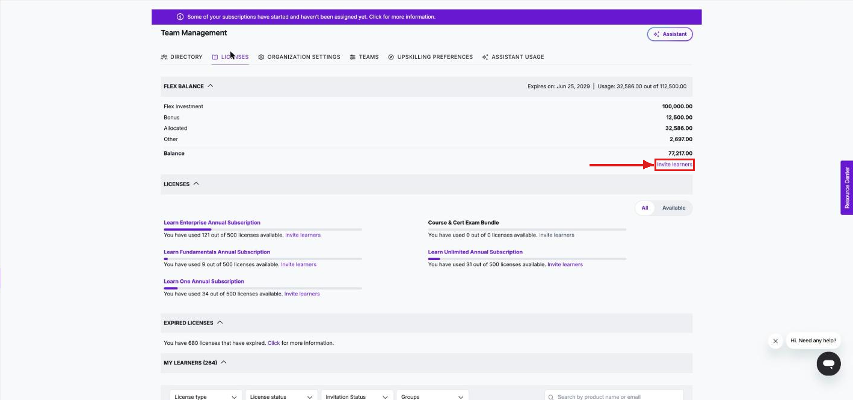
Task: Click the Organization Settings gear icon
Action: (261, 57)
